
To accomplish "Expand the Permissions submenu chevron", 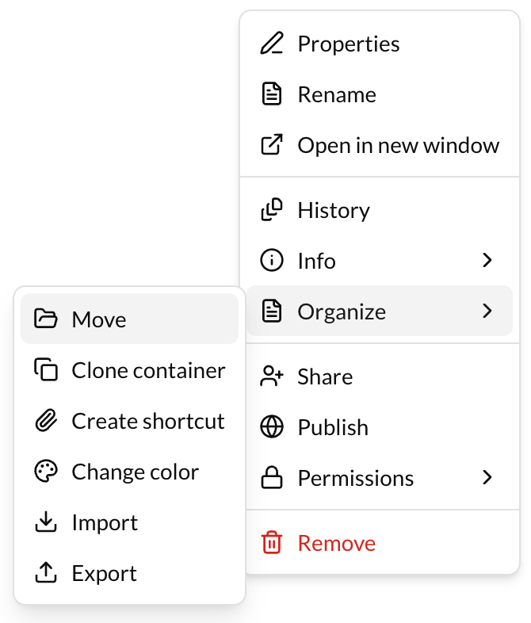I will coord(487,478).
